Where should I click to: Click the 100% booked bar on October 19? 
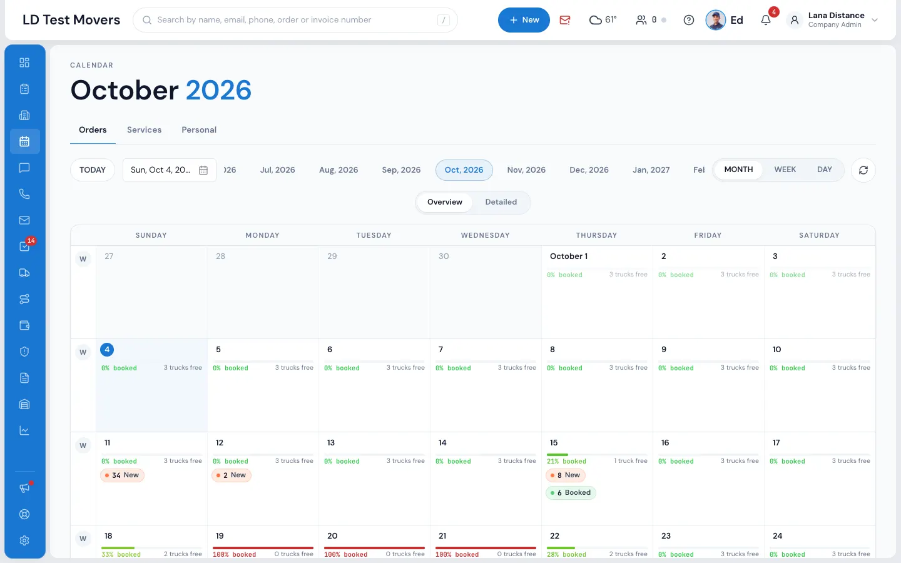click(x=263, y=548)
